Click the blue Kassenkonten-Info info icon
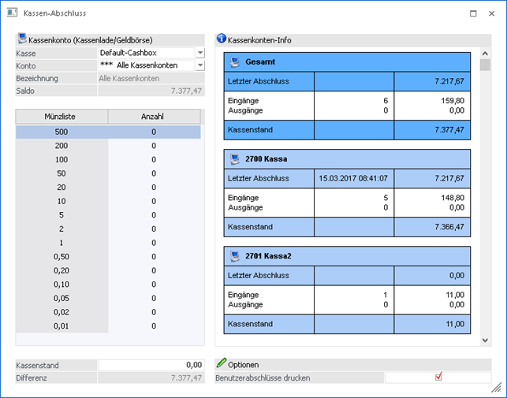The height and width of the screenshot is (398, 507). point(221,39)
